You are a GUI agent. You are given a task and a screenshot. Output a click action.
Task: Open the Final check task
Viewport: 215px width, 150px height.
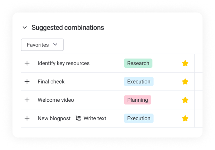click(51, 82)
